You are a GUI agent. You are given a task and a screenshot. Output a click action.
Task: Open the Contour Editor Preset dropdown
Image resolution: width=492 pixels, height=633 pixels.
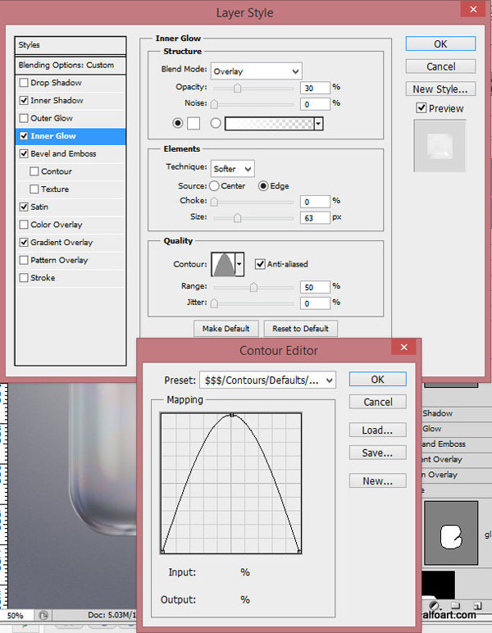point(268,380)
